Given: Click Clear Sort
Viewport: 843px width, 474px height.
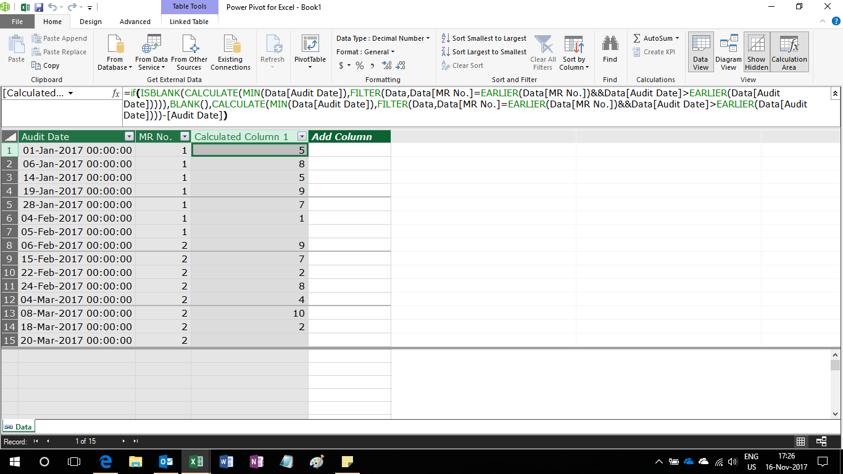Looking at the screenshot, I should pyautogui.click(x=462, y=65).
